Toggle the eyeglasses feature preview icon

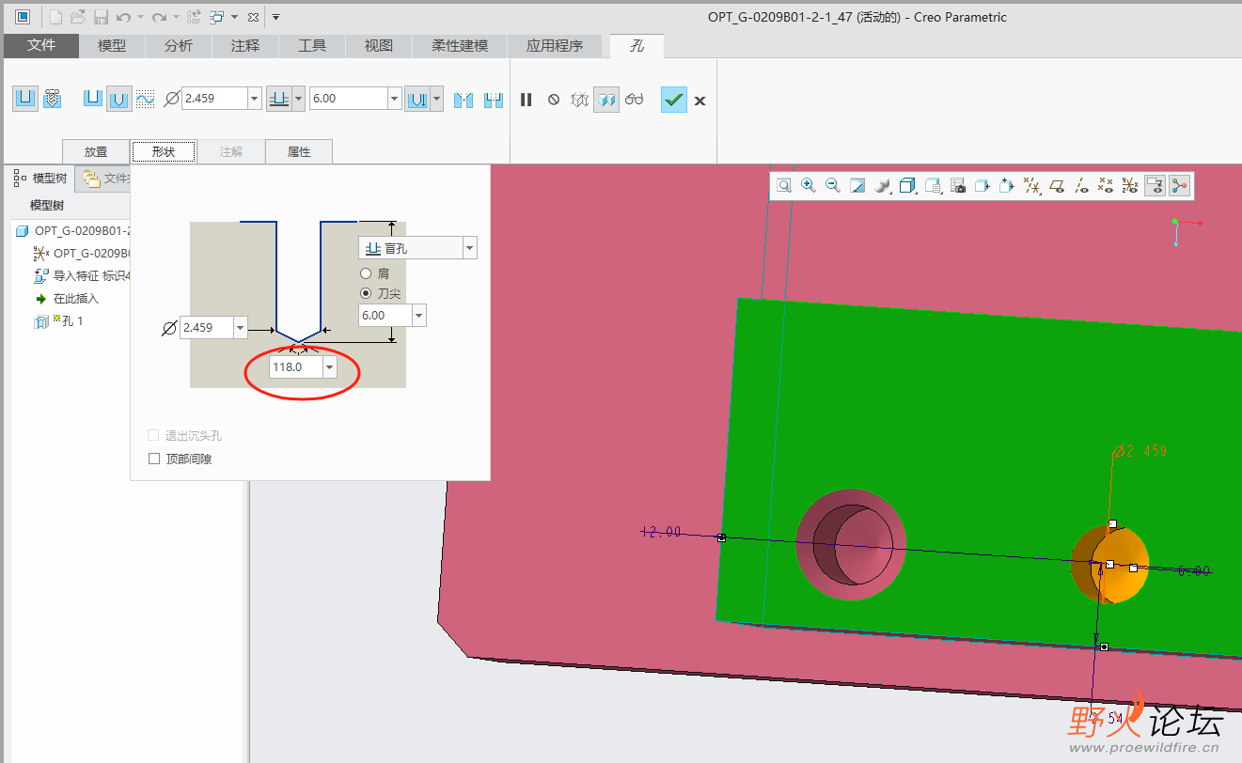click(x=635, y=100)
